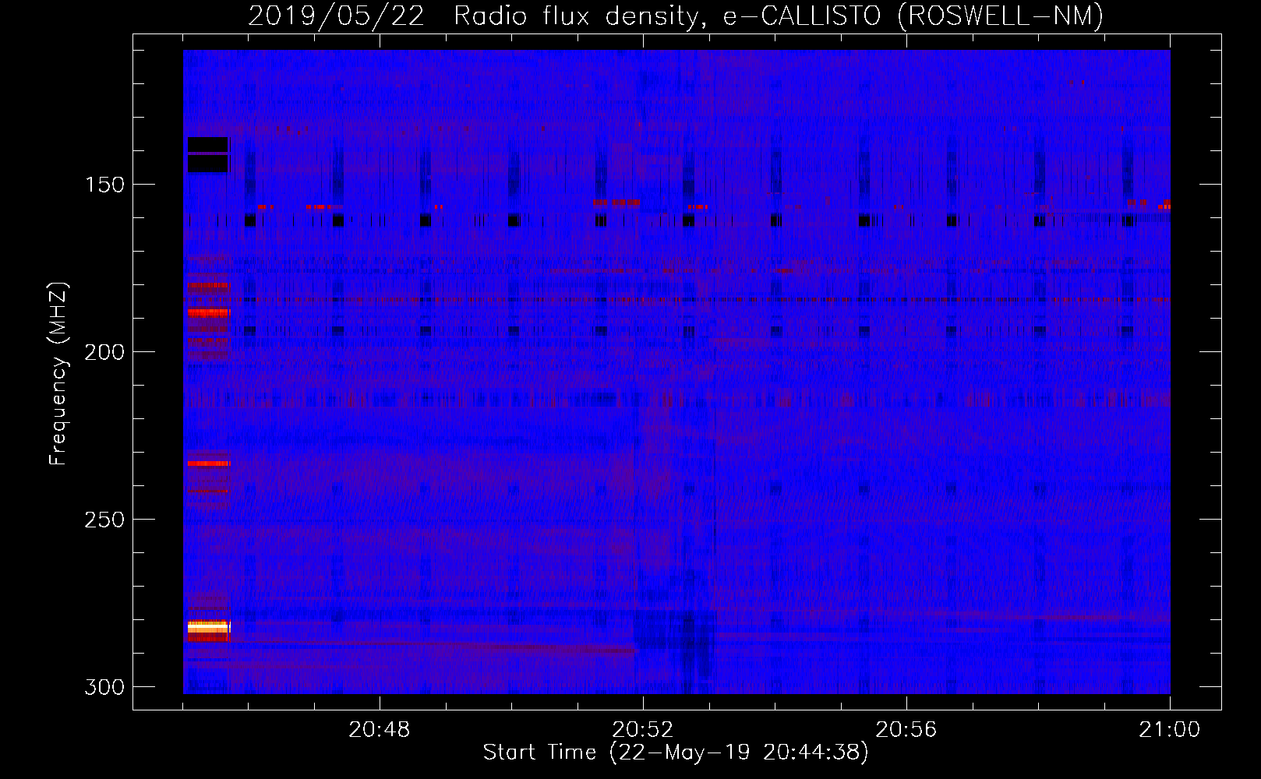Click the '300' frequency tick label
Viewport: 1261px width, 779px height.
104,687
